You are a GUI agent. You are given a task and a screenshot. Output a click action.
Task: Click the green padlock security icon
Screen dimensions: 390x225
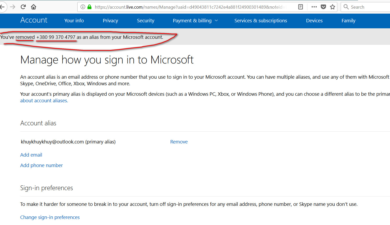pos(89,7)
